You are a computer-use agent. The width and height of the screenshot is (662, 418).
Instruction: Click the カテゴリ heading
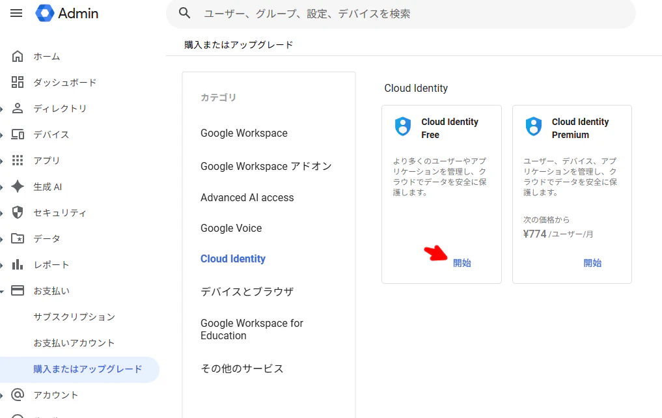(218, 98)
